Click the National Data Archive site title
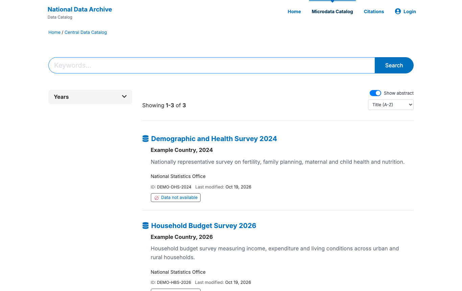The image size is (462, 291). pyautogui.click(x=80, y=9)
